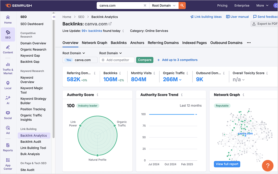Click info icon for Overall Toxicity Score
Screen dimensions: 278x174
[267, 73]
